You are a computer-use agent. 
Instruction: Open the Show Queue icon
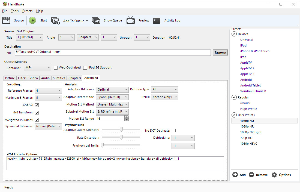(96, 20)
